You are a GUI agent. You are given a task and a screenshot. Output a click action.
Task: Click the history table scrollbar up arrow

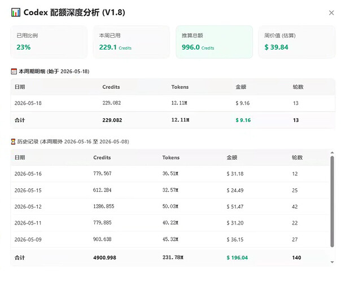[x=332, y=152]
